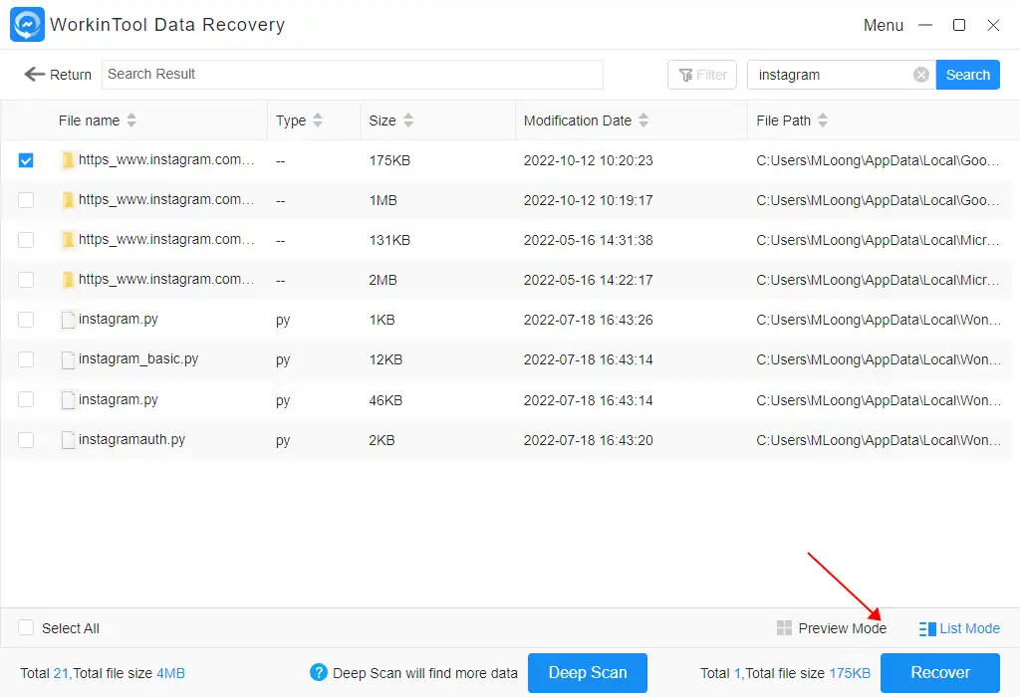Click the Search button
Screen dimensions: 1020x697
(967, 75)
